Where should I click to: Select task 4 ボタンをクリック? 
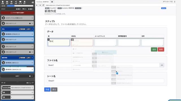tap(18, 23)
